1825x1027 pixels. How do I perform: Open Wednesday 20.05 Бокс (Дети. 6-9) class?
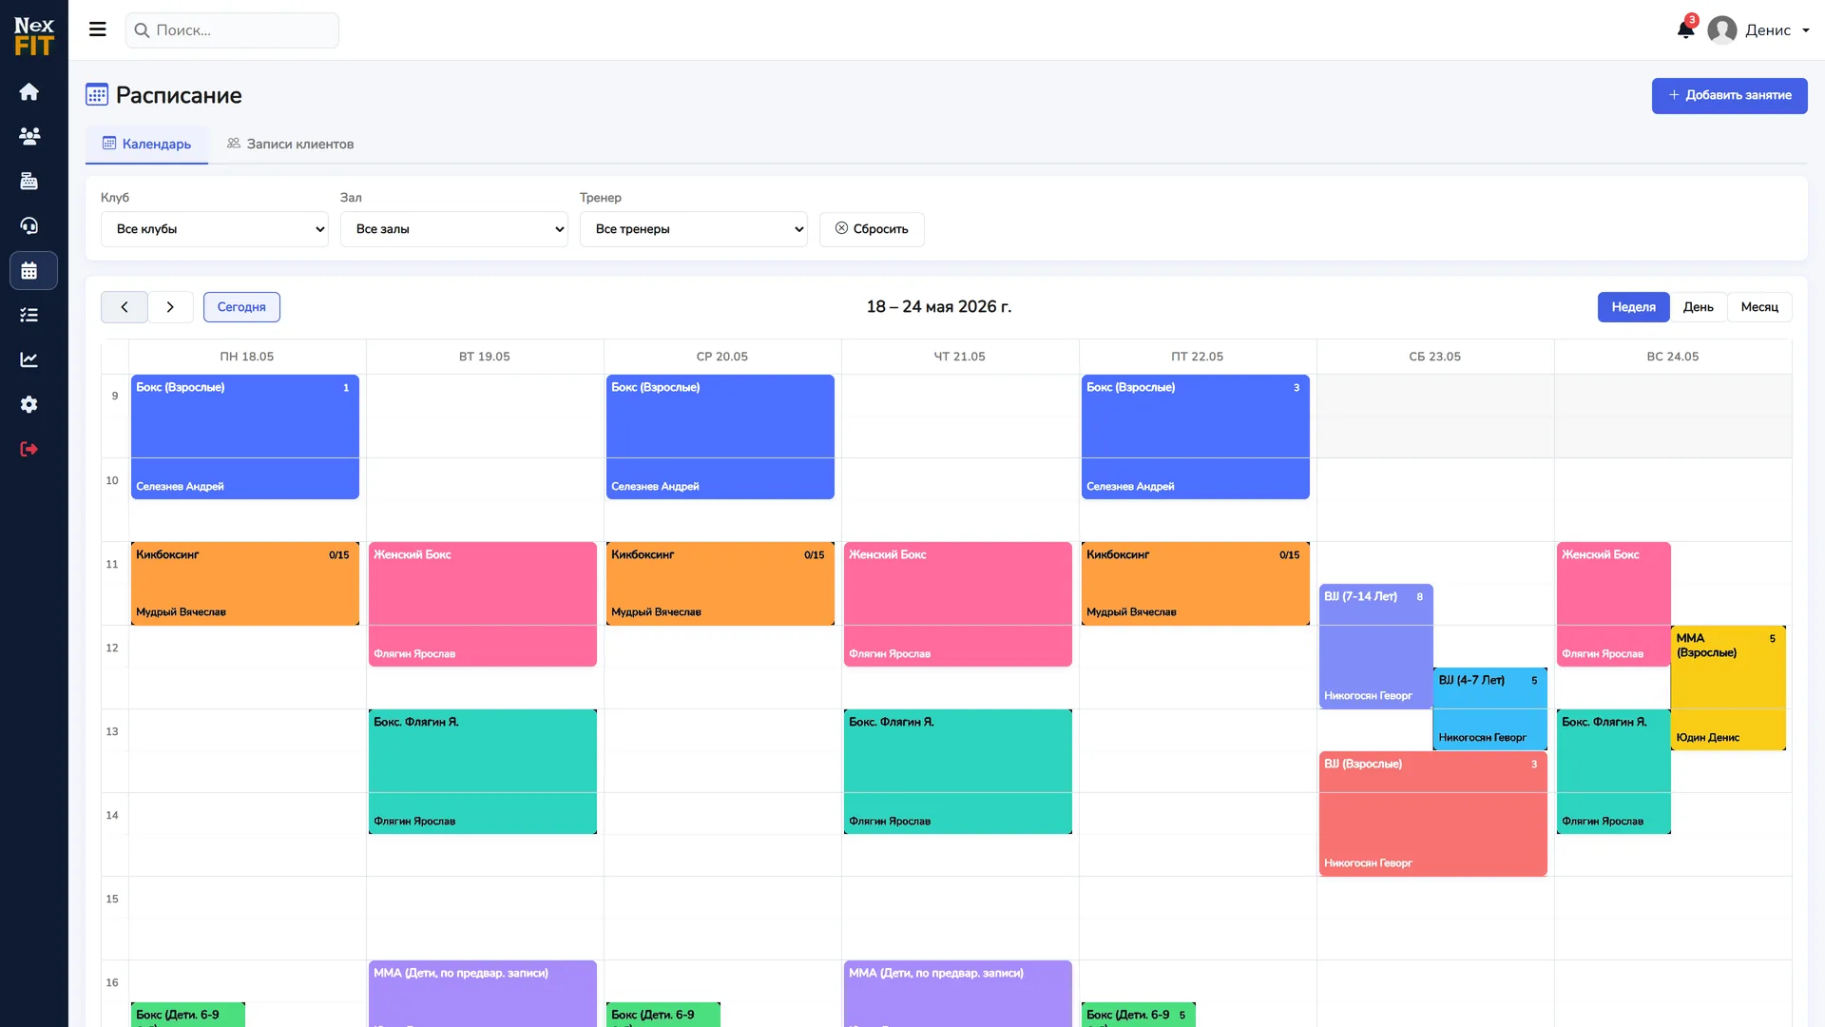point(663,1015)
